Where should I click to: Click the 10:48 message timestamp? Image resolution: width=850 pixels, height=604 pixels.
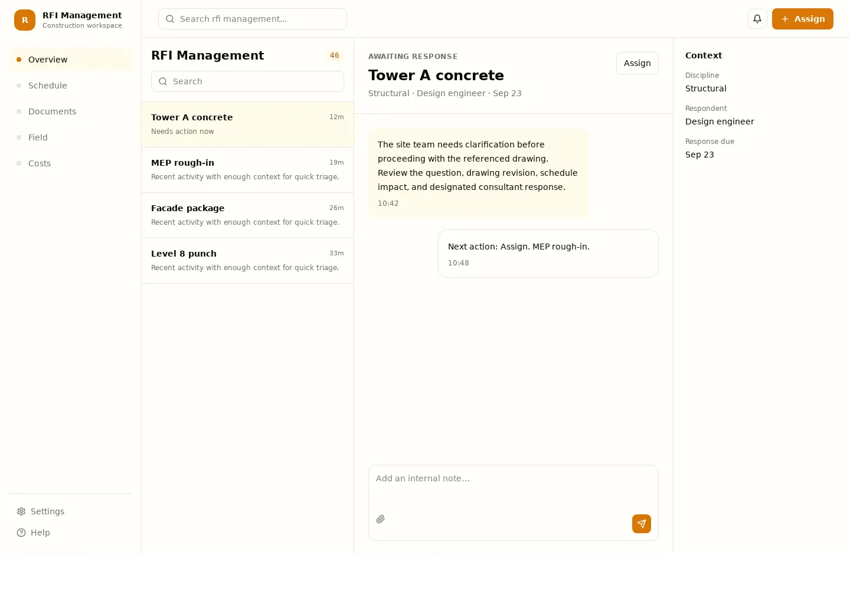click(459, 263)
